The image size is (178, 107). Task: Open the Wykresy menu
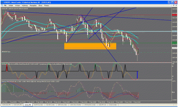coord(25,5)
